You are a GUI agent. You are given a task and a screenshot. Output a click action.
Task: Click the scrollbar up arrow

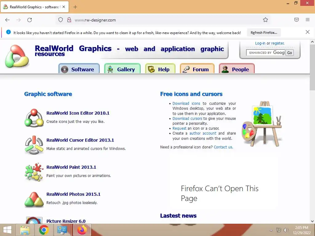[x=312, y=42]
